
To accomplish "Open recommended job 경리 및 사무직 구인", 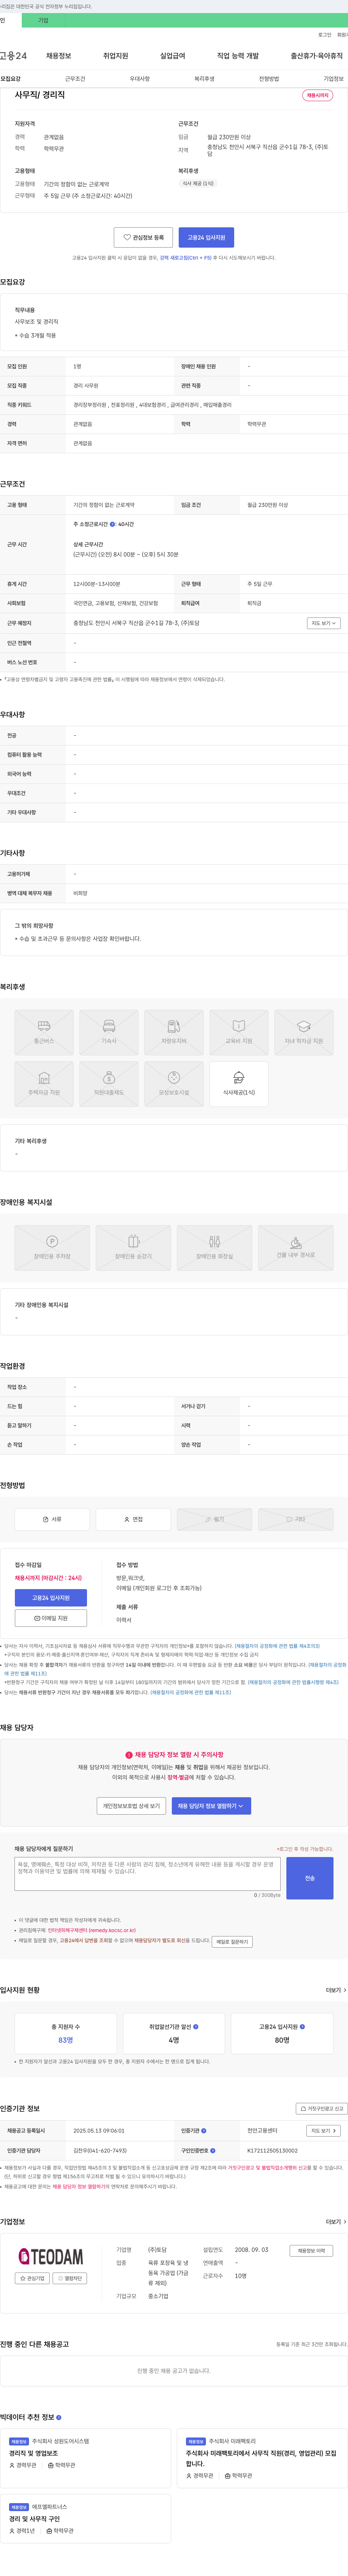I will click(34, 2519).
